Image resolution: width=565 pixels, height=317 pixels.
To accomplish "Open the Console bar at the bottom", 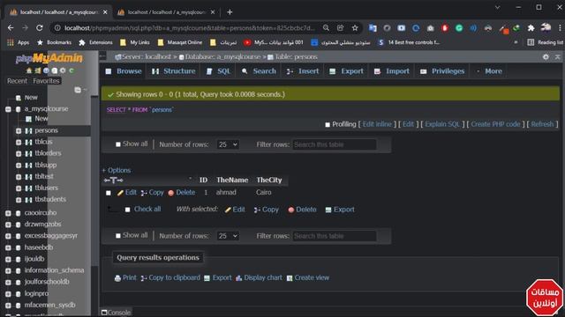I will 116,313.
